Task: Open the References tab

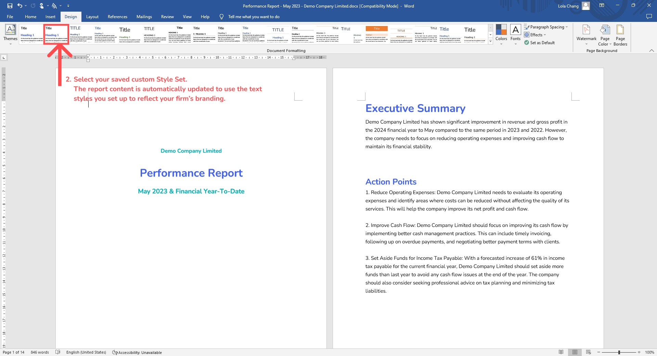Action: coord(117,17)
